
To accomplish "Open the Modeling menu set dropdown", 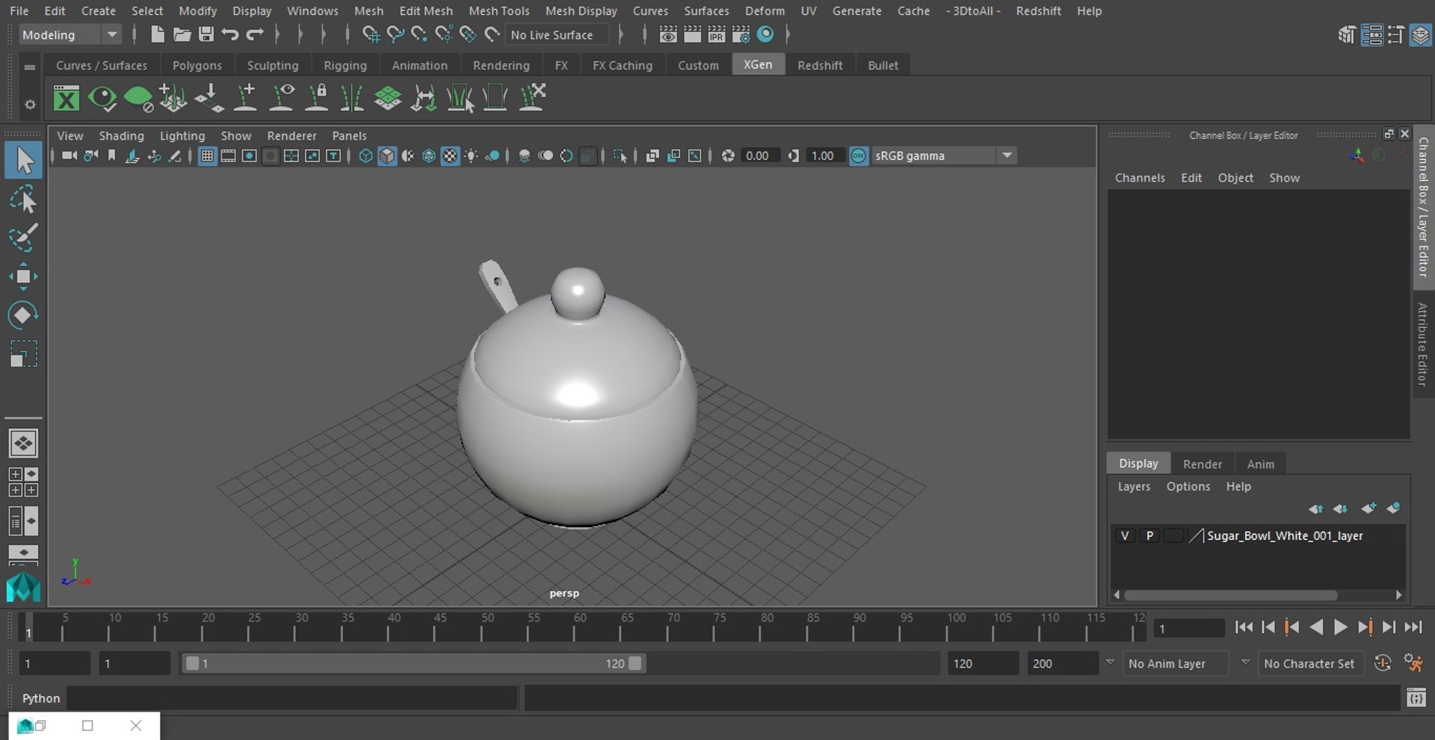I will (69, 34).
